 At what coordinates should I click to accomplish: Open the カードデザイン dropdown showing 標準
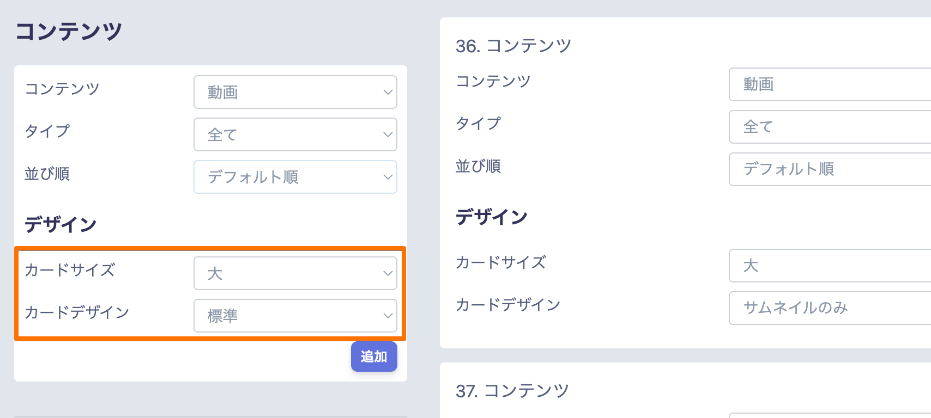(x=295, y=316)
